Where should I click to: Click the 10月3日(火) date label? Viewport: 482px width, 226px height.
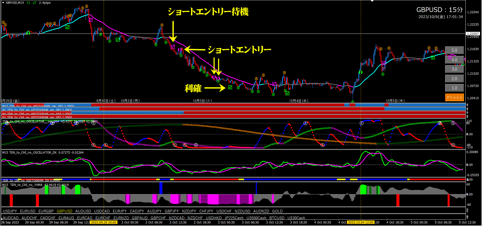[202, 101]
